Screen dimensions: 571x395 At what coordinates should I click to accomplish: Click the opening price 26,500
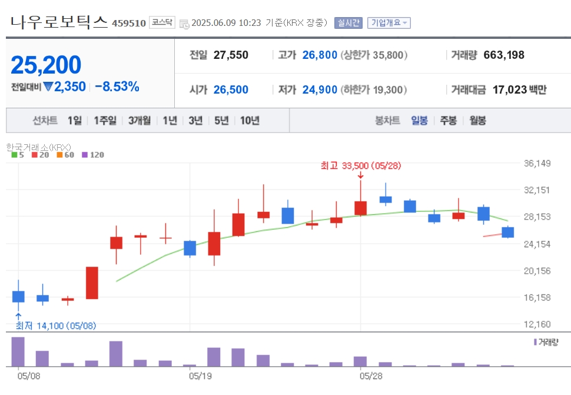tap(231, 89)
